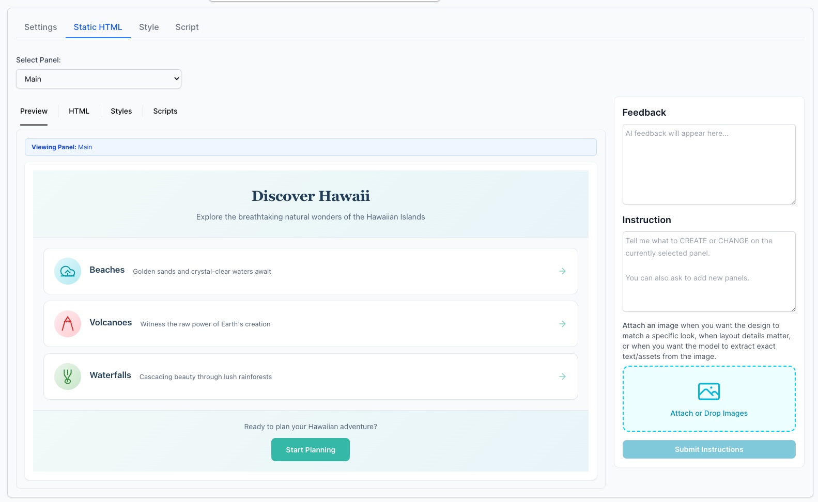Focus the Instruction text area

click(708, 272)
